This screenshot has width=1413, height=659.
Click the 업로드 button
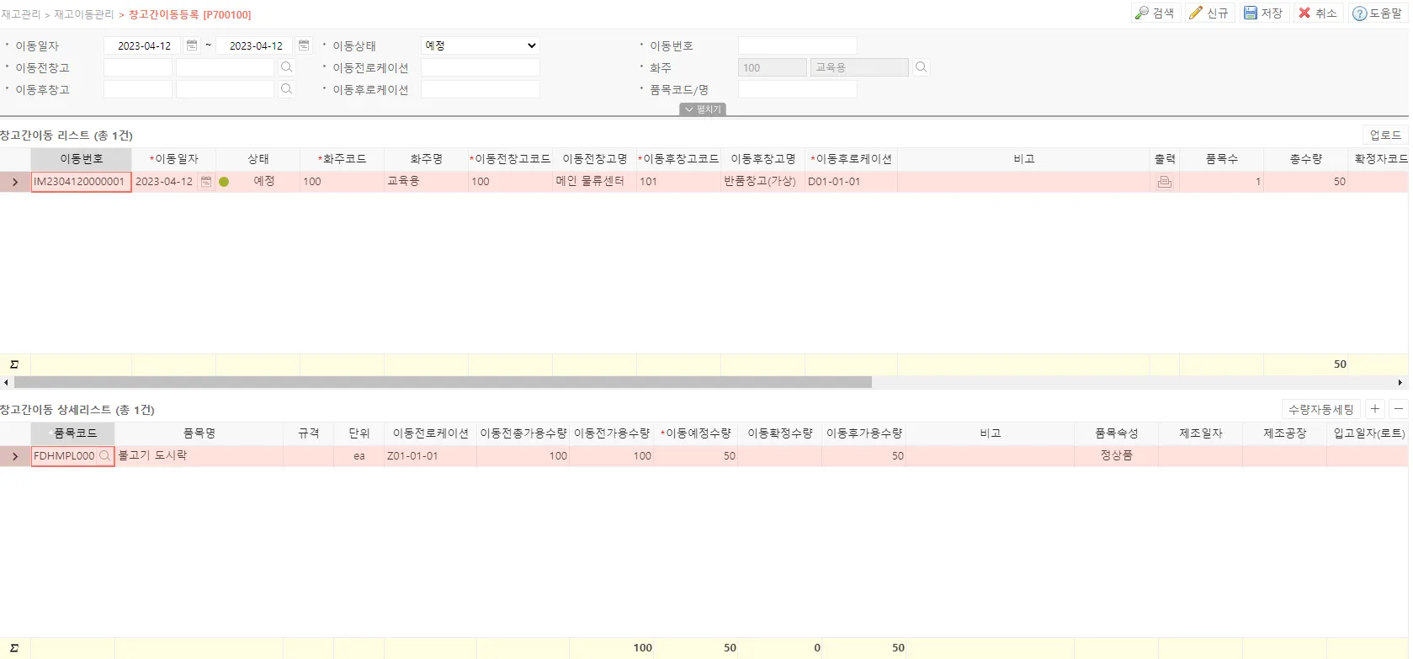1385,135
